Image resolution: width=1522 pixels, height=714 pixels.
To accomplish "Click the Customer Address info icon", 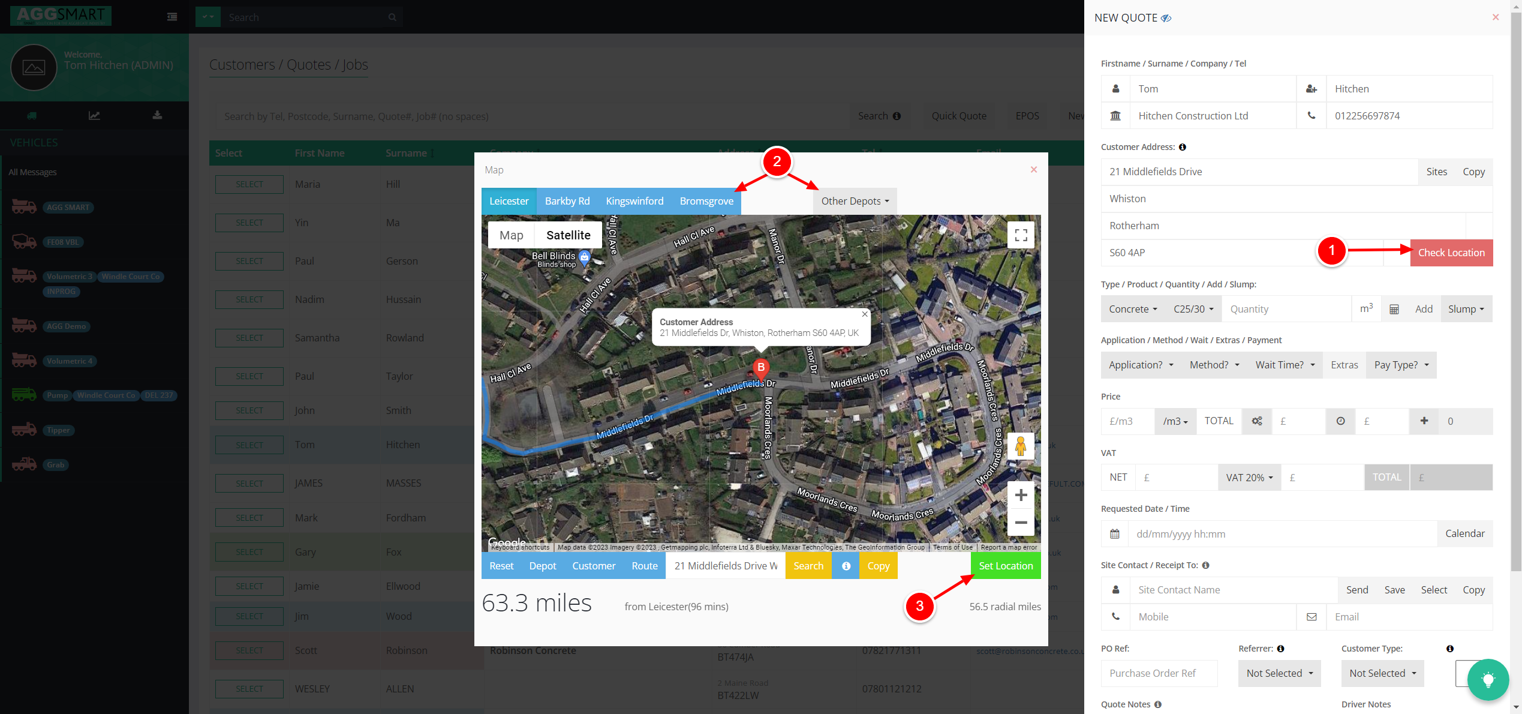I will point(1183,147).
